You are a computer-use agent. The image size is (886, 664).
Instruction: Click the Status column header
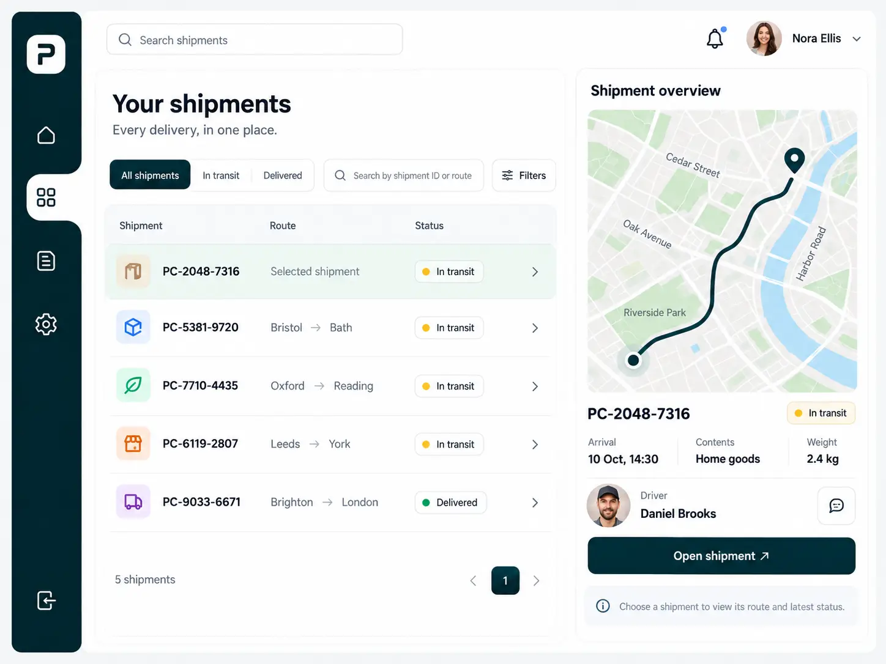click(429, 226)
